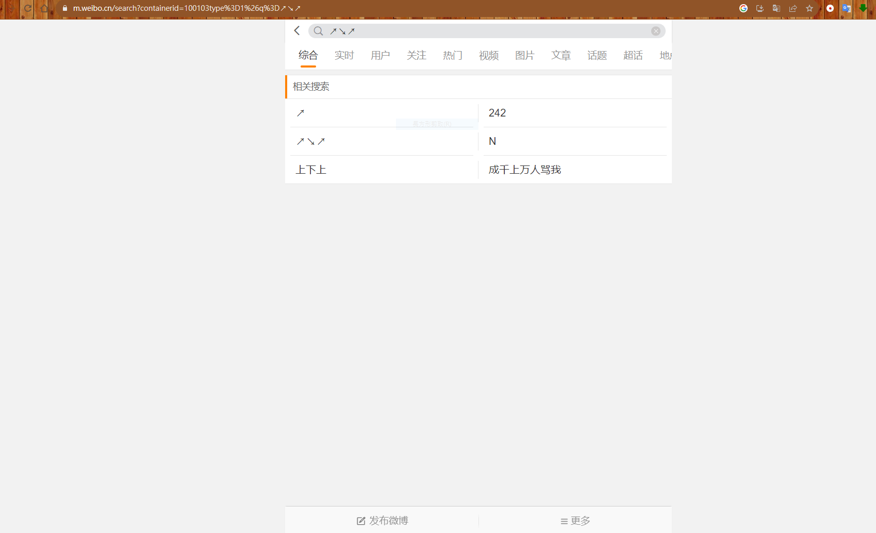Open the red dot recorder extension
The image size is (876, 533).
tap(830, 8)
